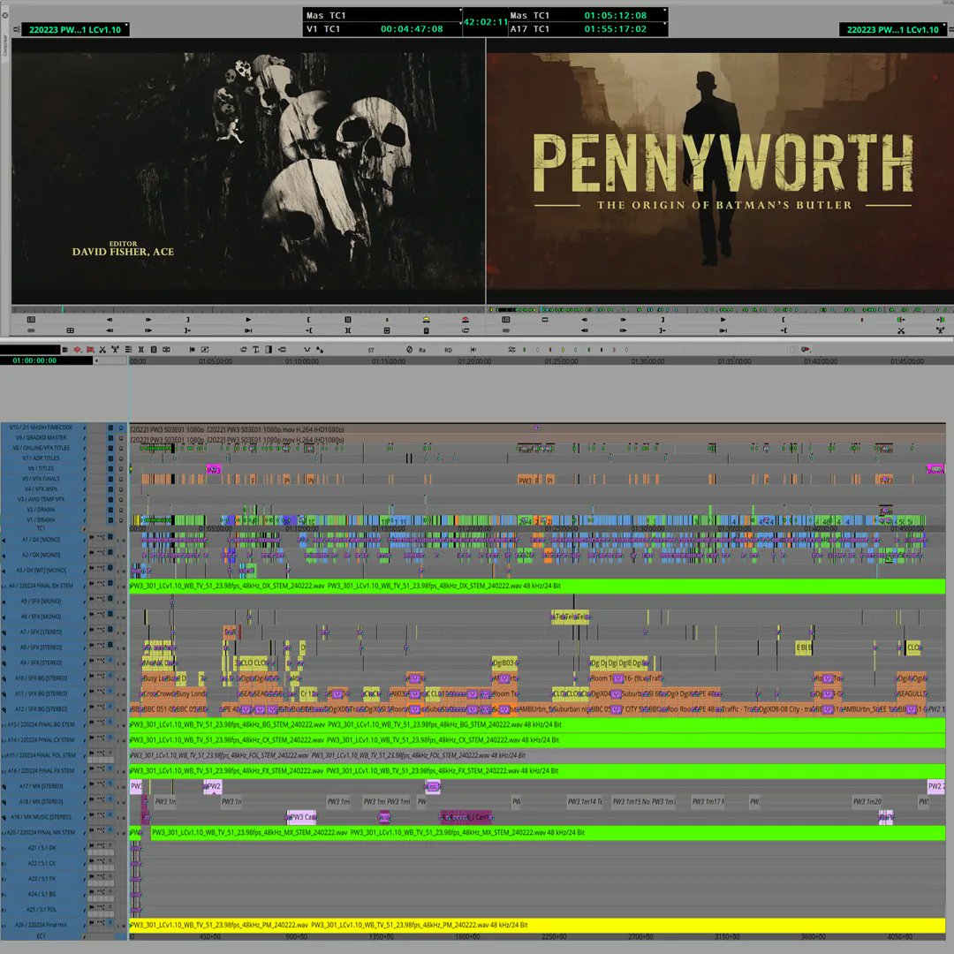The width and height of the screenshot is (954, 954).
Task: Select green DX_STEM clip on A4
Action: (x=537, y=586)
